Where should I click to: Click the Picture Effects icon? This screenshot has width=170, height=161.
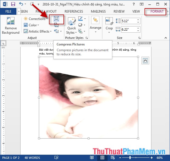coord(80,25)
